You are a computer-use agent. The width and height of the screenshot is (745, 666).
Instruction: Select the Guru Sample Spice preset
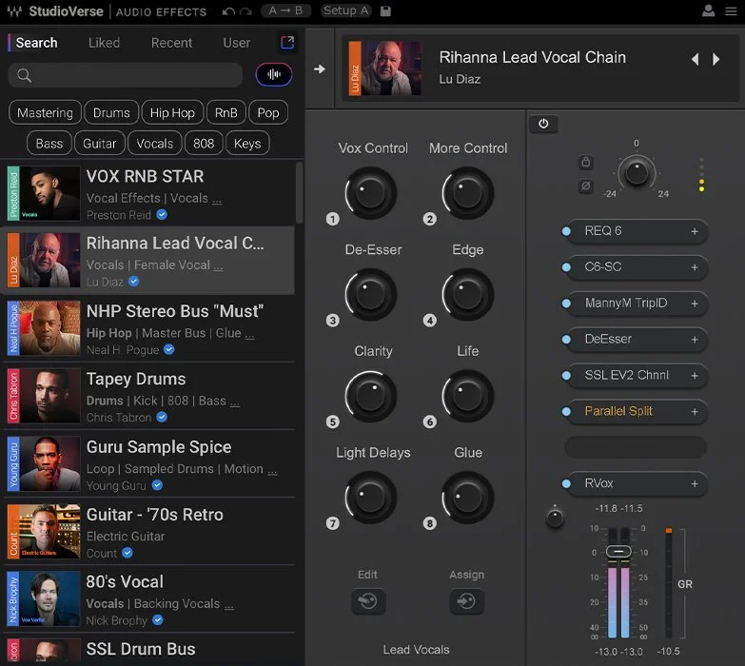(148, 463)
